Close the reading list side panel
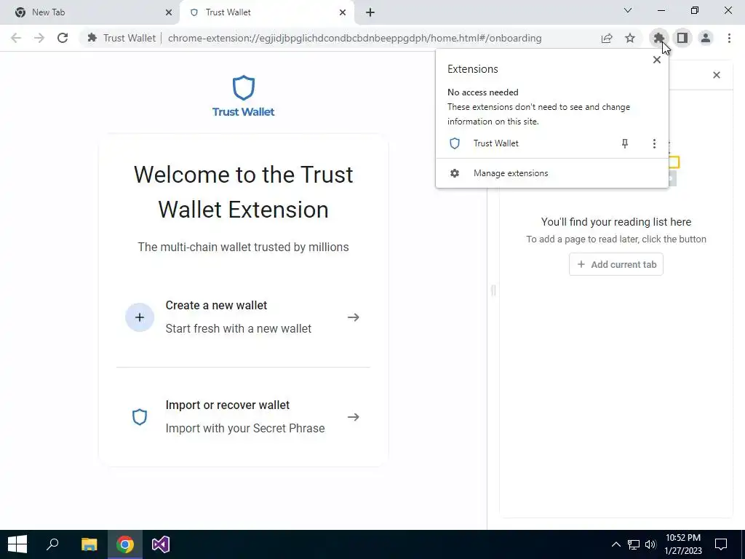The width and height of the screenshot is (745, 559). click(x=717, y=75)
